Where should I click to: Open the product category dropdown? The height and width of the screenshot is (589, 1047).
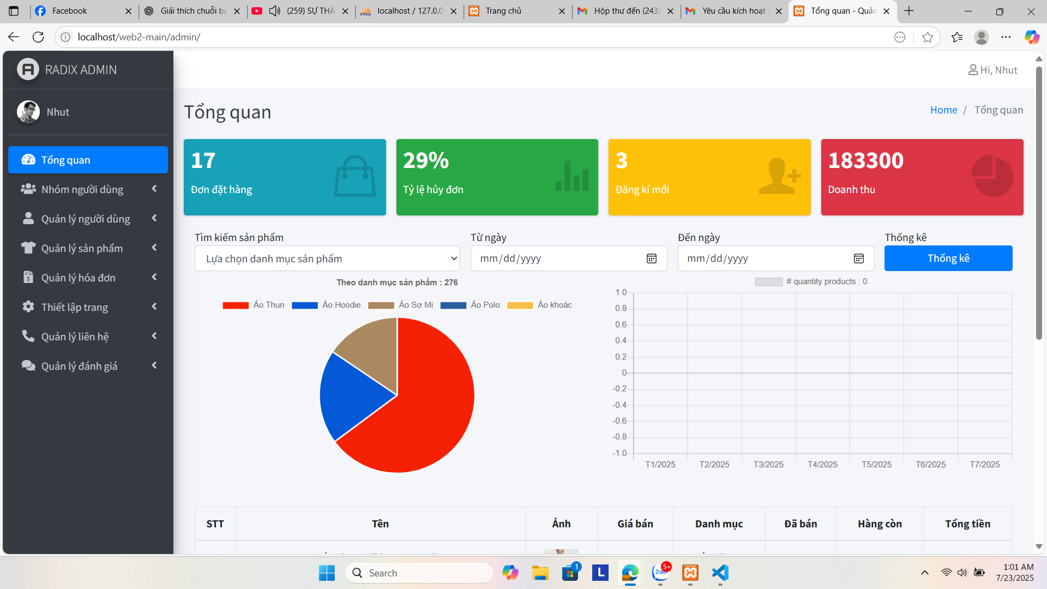(x=327, y=259)
